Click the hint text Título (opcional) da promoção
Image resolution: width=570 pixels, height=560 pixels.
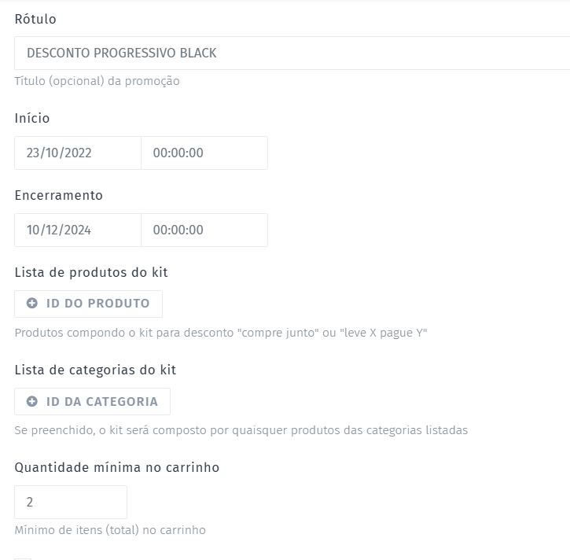pos(97,81)
